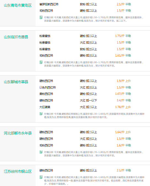
Task: Select the 普罗旺斯西红柿 product row
Action: point(85,4)
